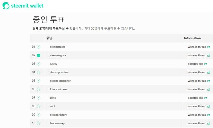Open justyy witness profile
213x128 pixels.
pos(54,64)
